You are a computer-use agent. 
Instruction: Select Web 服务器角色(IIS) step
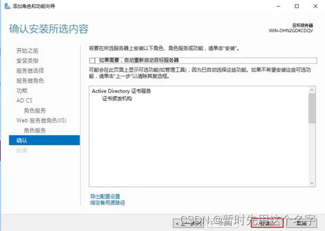41,120
